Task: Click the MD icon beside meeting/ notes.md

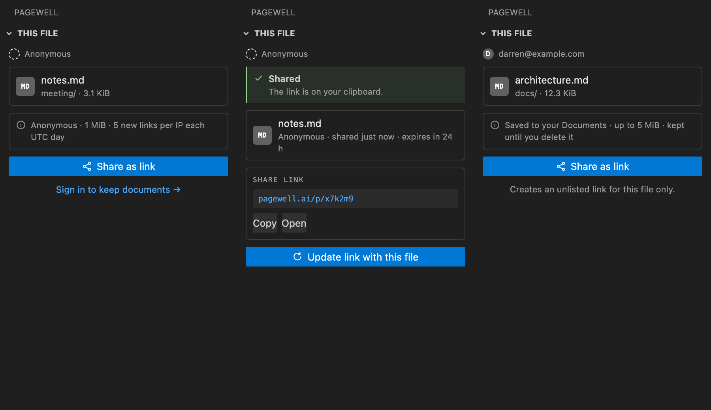Action: 25,86
